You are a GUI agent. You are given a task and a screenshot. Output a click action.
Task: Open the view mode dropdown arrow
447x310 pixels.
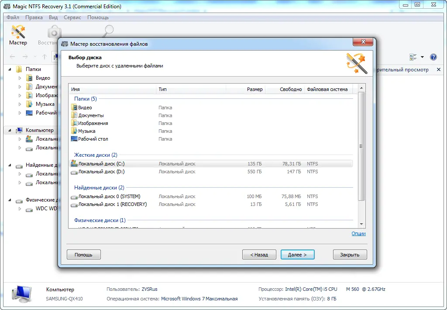coord(422,57)
